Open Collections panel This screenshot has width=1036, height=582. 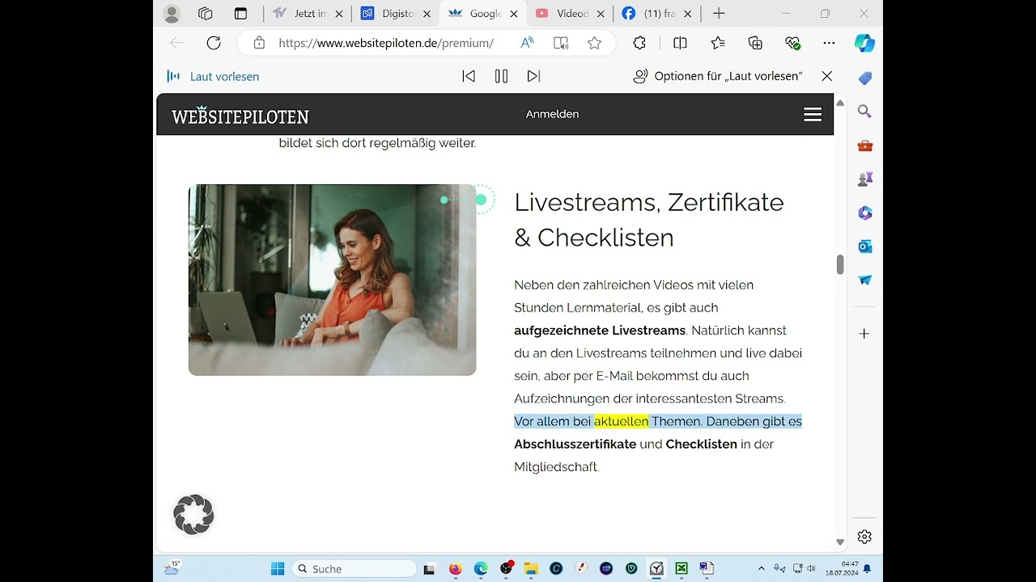755,43
